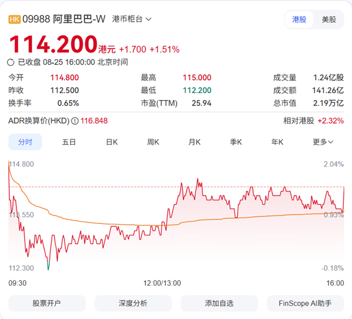
Task: Select the 五日 chart tab
Action: point(69,142)
